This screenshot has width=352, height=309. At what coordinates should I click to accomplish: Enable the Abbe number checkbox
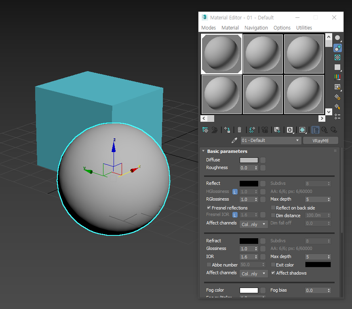pyautogui.click(x=209, y=265)
